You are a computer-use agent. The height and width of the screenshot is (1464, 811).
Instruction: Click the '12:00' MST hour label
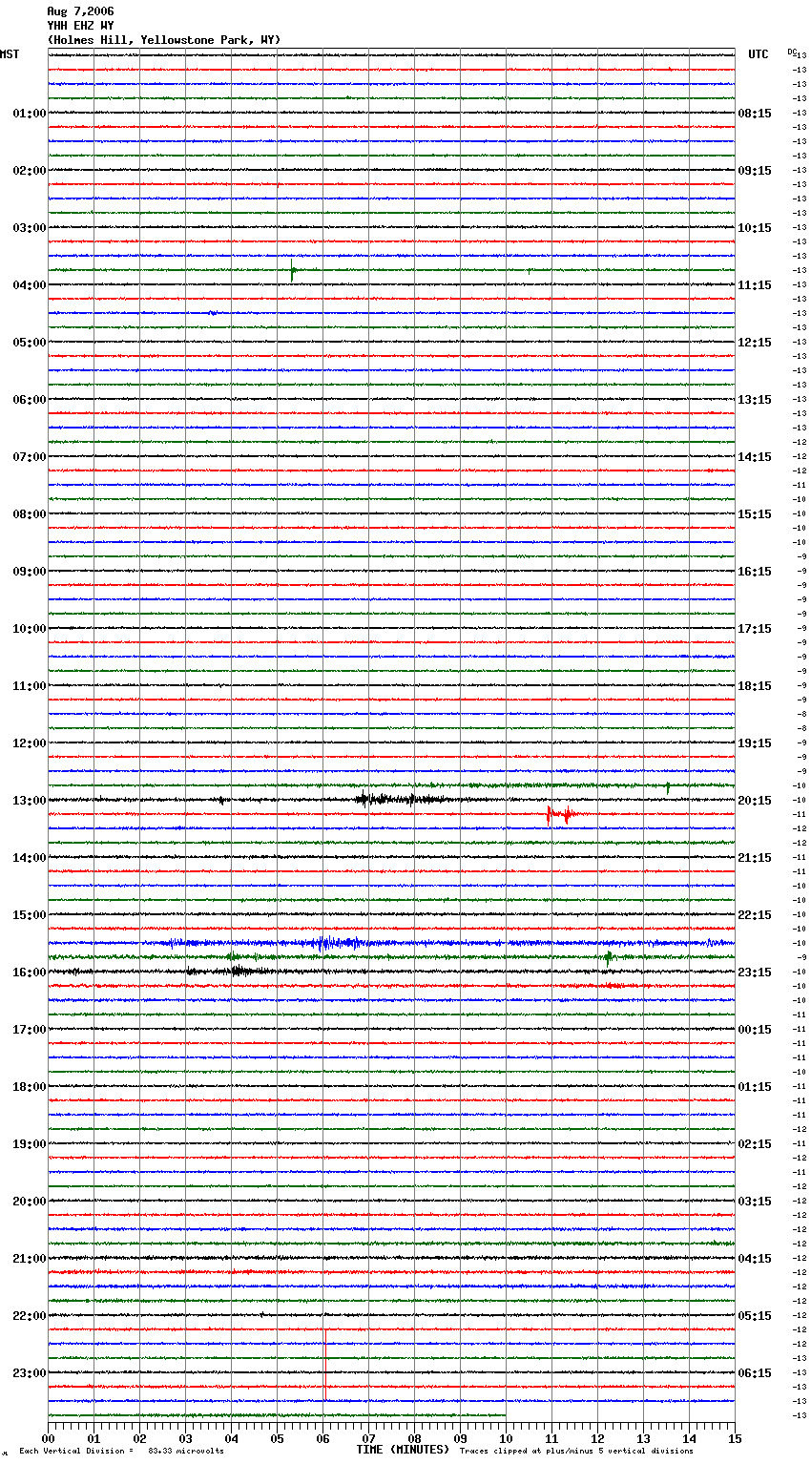[30, 743]
